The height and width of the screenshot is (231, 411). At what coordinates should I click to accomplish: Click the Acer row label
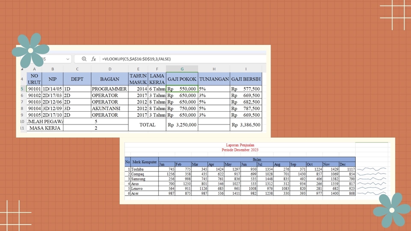(144, 193)
